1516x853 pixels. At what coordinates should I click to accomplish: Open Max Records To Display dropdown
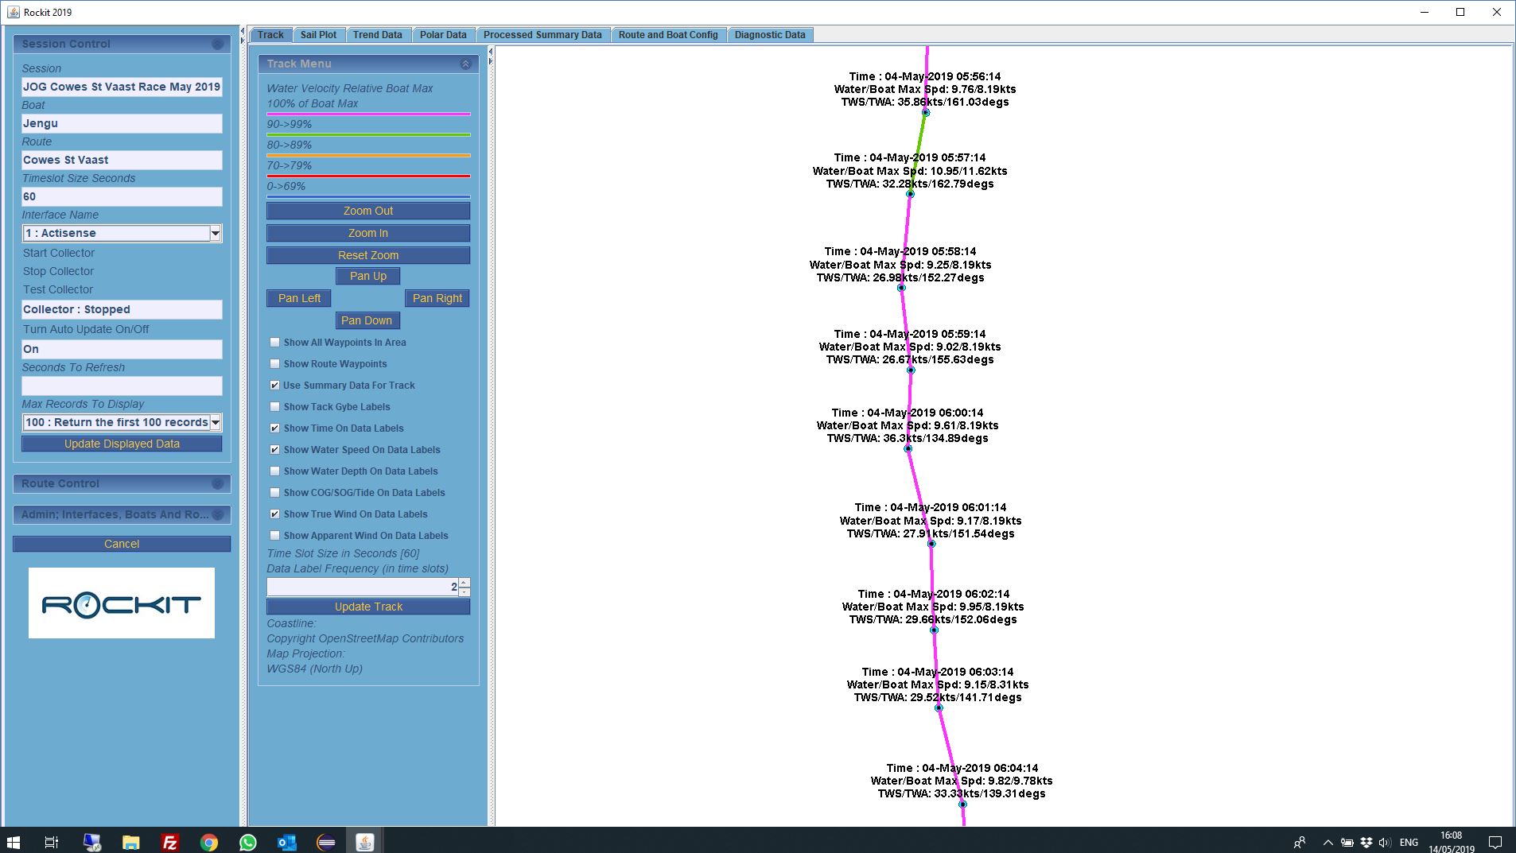coord(215,422)
